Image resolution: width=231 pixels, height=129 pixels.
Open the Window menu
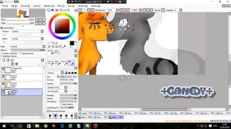pyautogui.click(x=83, y=6)
